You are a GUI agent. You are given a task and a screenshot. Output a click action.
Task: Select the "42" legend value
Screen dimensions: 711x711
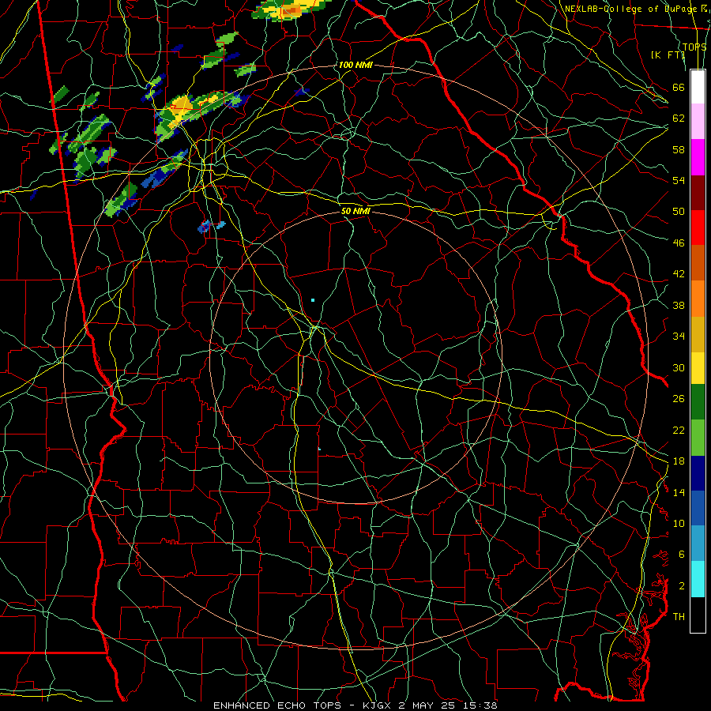click(x=679, y=273)
